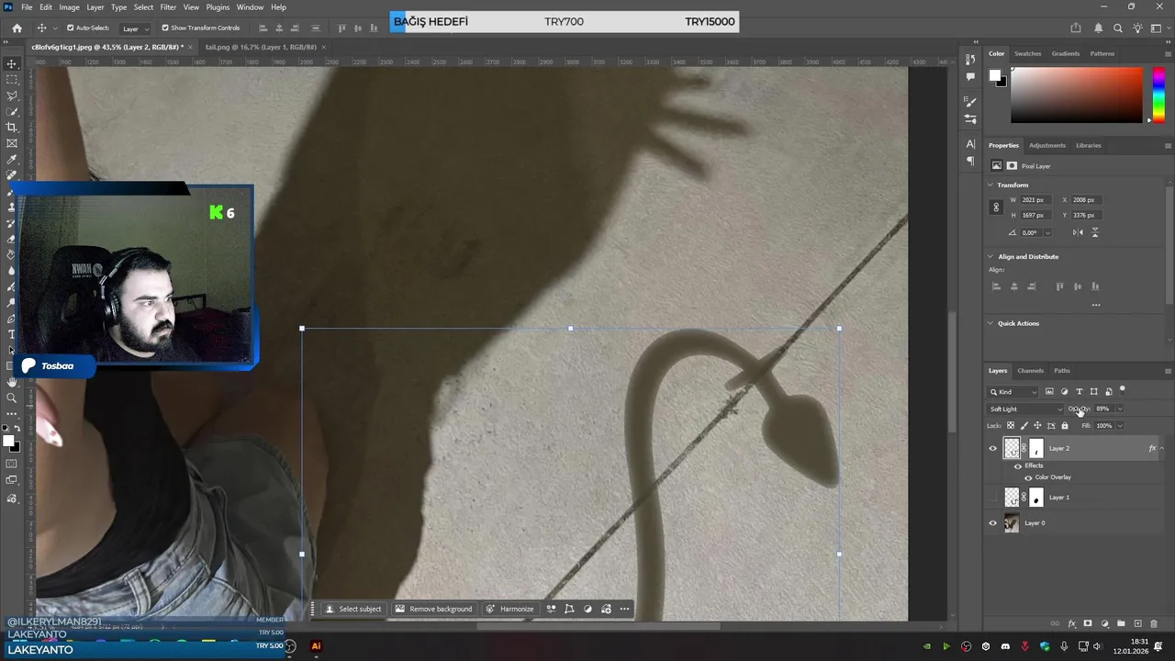Open more options in the contextual task bar
This screenshot has width=1175, height=661.
coord(624,609)
